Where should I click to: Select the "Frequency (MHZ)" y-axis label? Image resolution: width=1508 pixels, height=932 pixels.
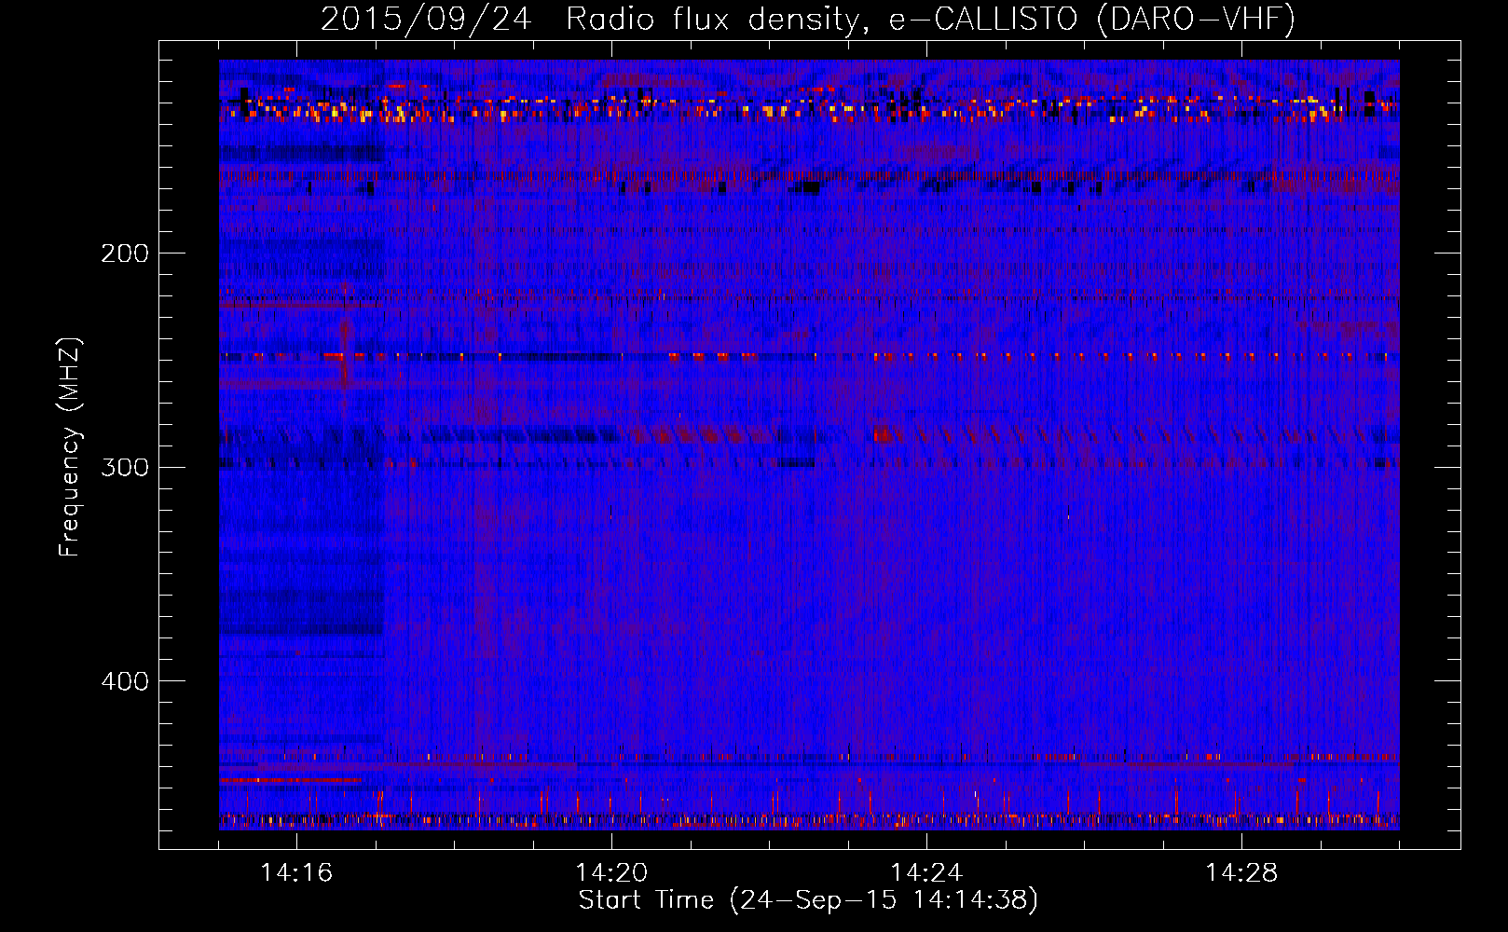click(70, 446)
